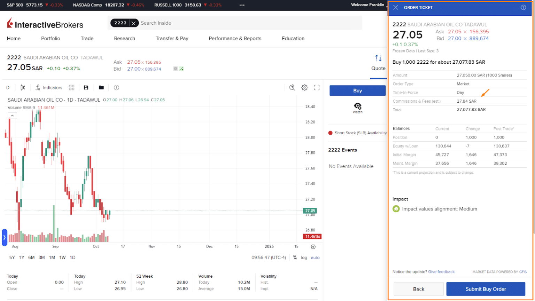This screenshot has width=535, height=301.
Task: Open the chart settings gear
Action: [304, 87]
